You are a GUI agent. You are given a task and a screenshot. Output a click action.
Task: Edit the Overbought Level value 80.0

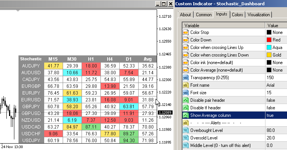click(270, 130)
